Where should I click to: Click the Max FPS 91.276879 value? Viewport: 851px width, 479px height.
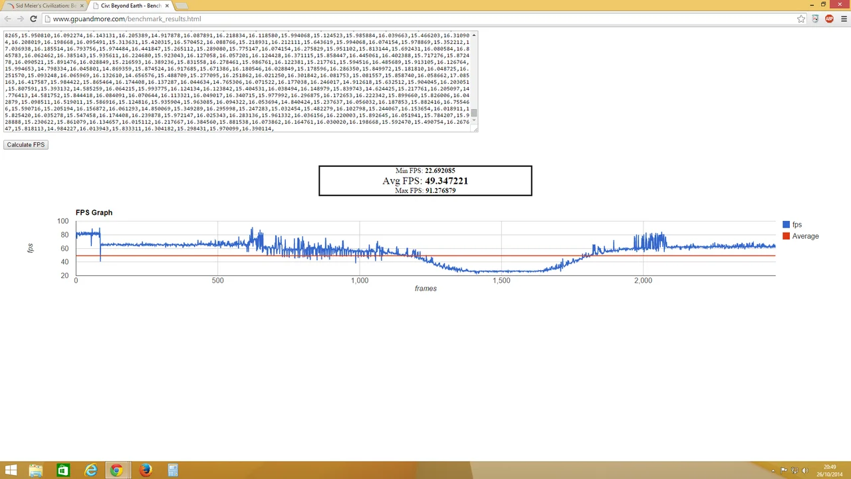coord(440,191)
